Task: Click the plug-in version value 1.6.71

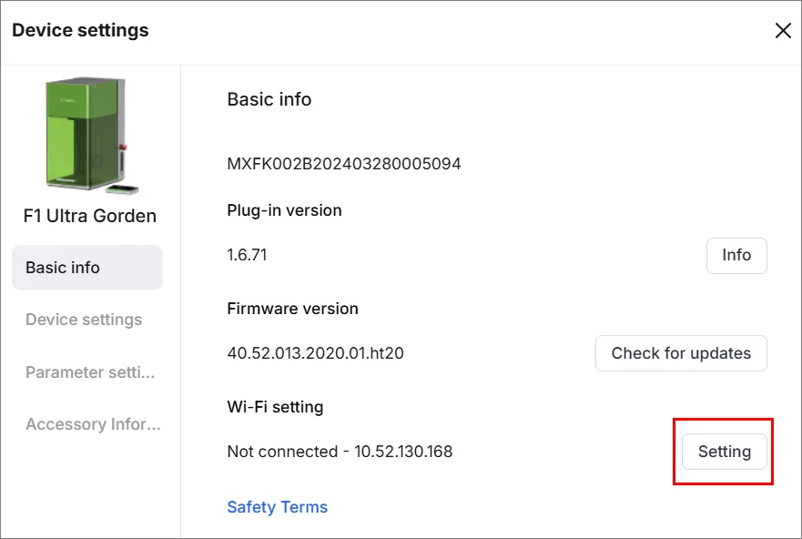Action: pos(247,255)
